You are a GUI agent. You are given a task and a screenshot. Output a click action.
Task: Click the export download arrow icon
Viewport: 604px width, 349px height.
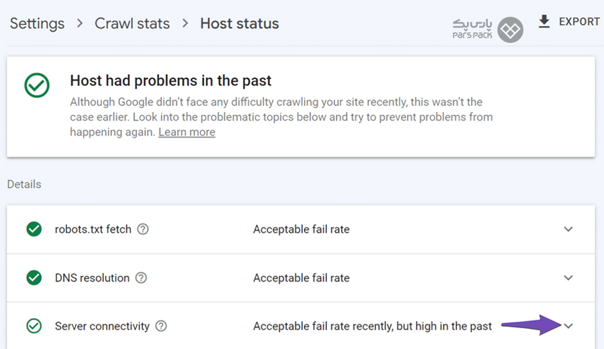click(x=544, y=22)
